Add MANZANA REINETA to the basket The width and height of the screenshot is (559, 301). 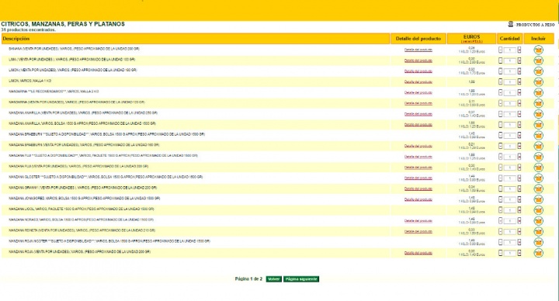click(538, 231)
